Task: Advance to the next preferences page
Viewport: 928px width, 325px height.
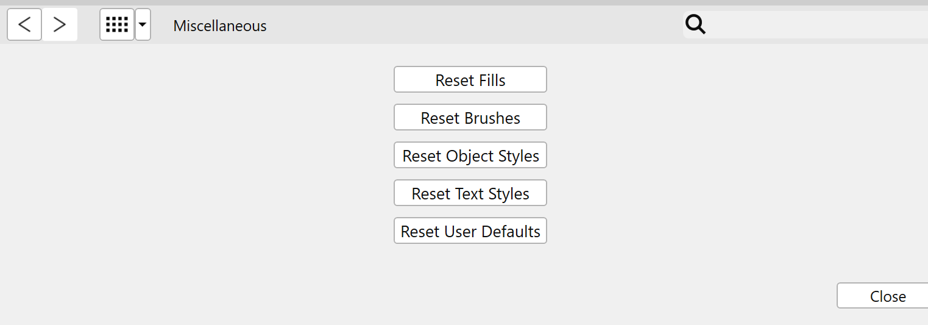Action: [60, 24]
